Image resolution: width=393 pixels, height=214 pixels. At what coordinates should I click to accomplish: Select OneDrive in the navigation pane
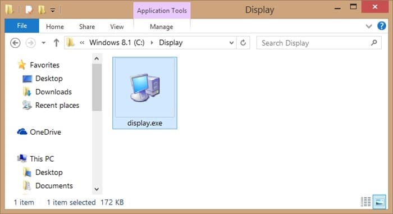tap(45, 132)
